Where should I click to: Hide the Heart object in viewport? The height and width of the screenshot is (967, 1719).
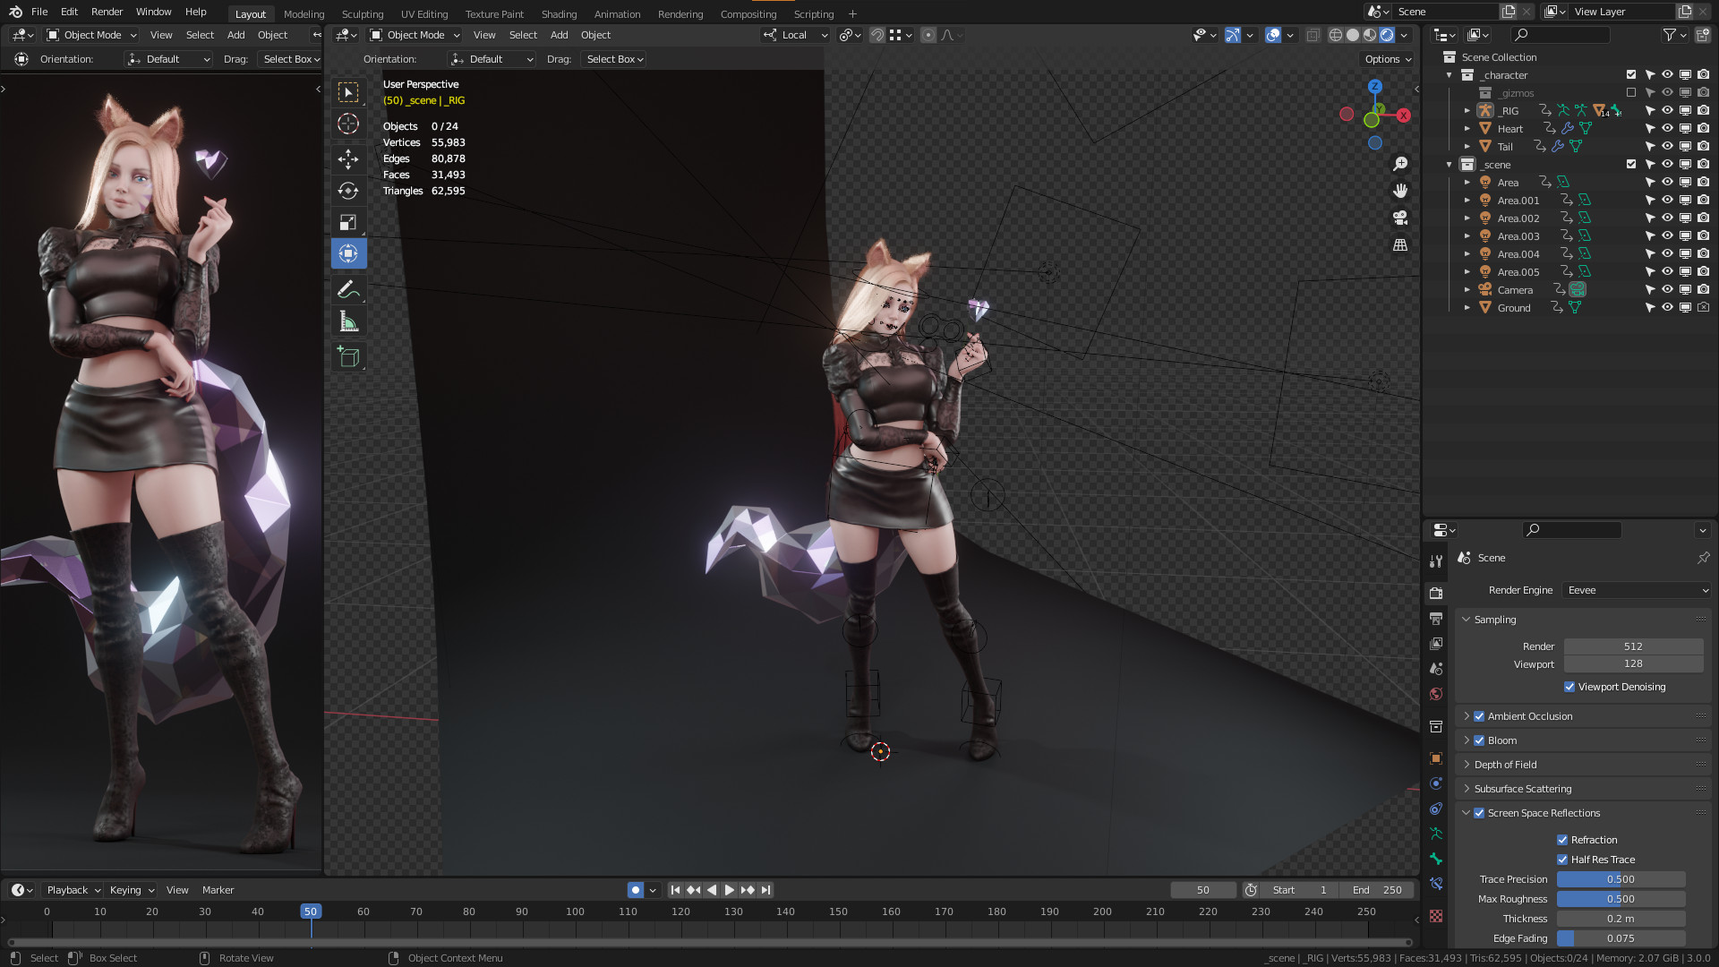coord(1667,129)
